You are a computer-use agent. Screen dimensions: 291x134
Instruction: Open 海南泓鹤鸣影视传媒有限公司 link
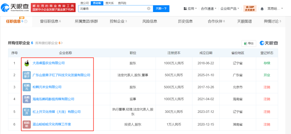(53, 99)
